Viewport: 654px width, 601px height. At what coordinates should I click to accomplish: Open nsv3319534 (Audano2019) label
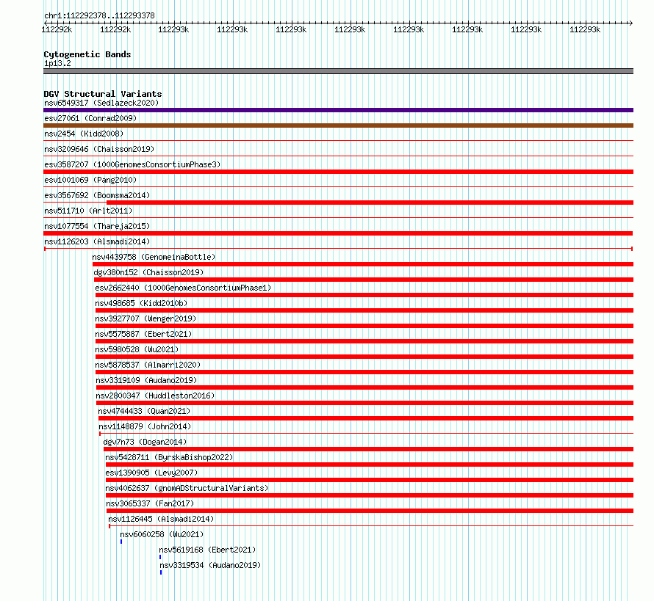click(210, 565)
